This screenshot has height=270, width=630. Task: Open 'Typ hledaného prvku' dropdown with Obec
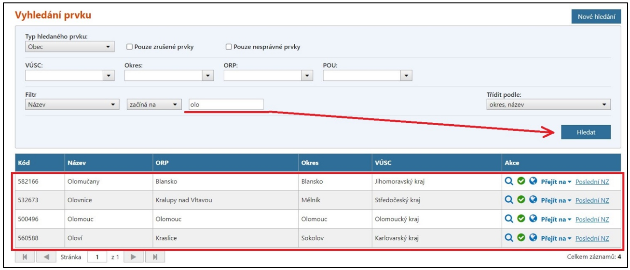tap(69, 47)
